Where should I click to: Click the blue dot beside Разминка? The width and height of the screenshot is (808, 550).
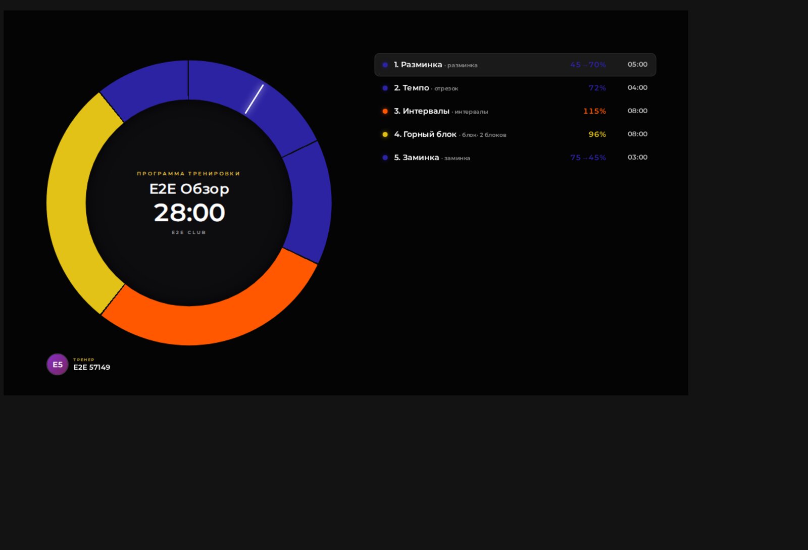(x=385, y=65)
